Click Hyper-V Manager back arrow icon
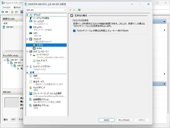Screen dimensions: 170x128 [3, 12]
